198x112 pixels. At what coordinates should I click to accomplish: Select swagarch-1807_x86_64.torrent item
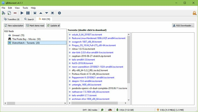pyautogui.click(x=87, y=42)
